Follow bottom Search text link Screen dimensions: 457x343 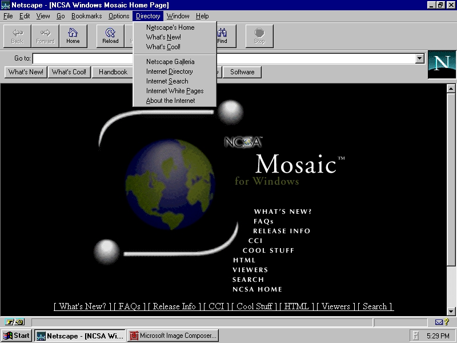click(x=375, y=306)
